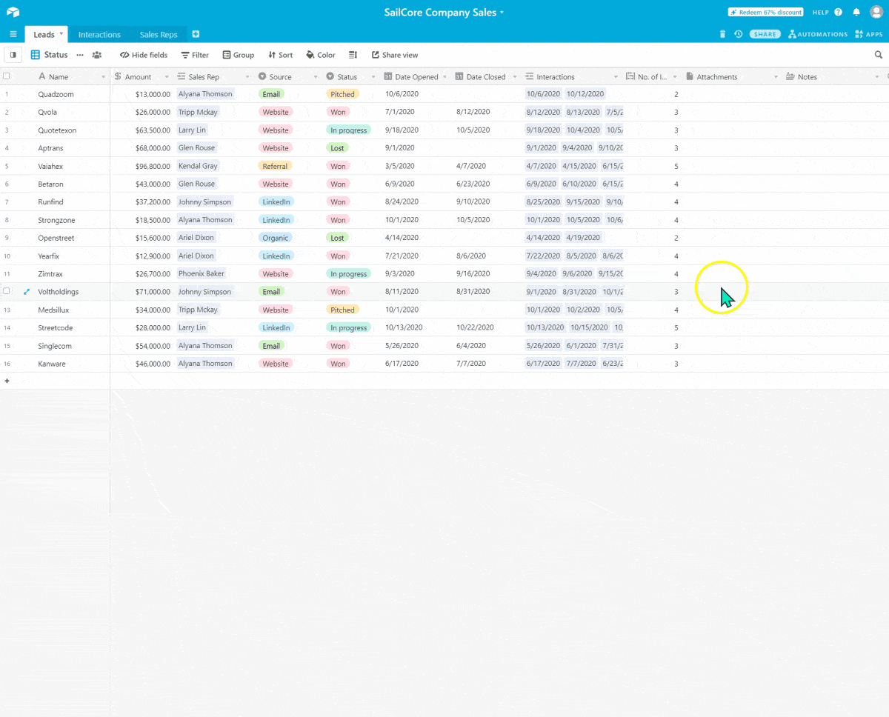Image resolution: width=889 pixels, height=717 pixels.
Task: Switch to the Sales Reps tab
Action: pyautogui.click(x=158, y=34)
